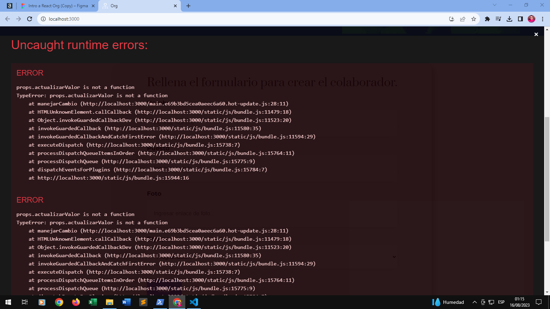Bookmark this page with the star
This screenshot has width=550, height=309.
(x=474, y=19)
